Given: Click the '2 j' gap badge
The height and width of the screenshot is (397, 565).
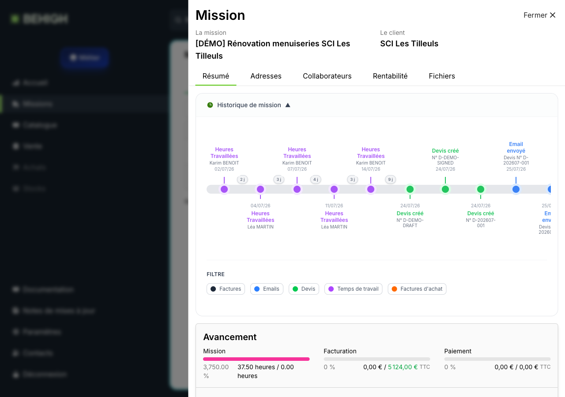Looking at the screenshot, I should click(x=242, y=180).
